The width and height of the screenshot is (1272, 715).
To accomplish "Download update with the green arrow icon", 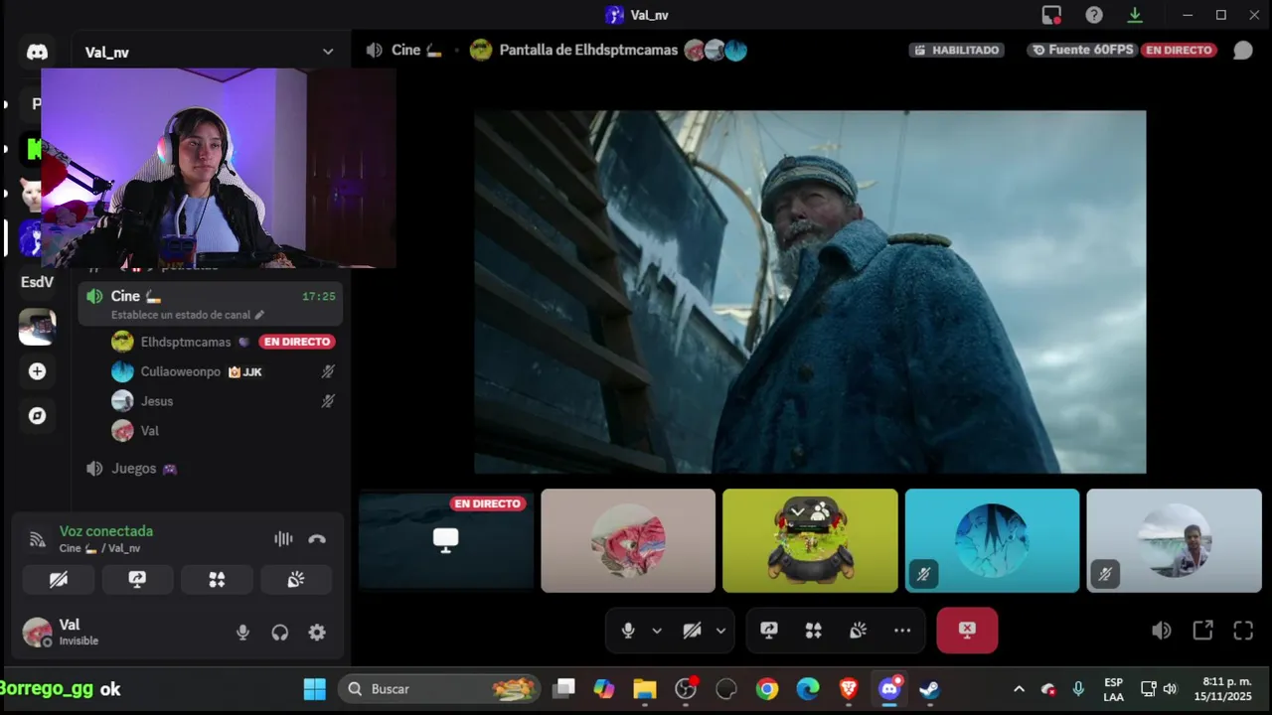I will point(1135,15).
